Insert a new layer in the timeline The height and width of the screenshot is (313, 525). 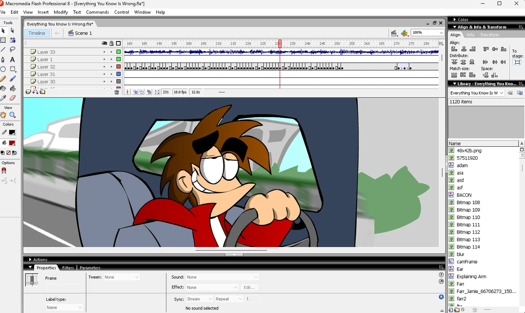(x=28, y=92)
